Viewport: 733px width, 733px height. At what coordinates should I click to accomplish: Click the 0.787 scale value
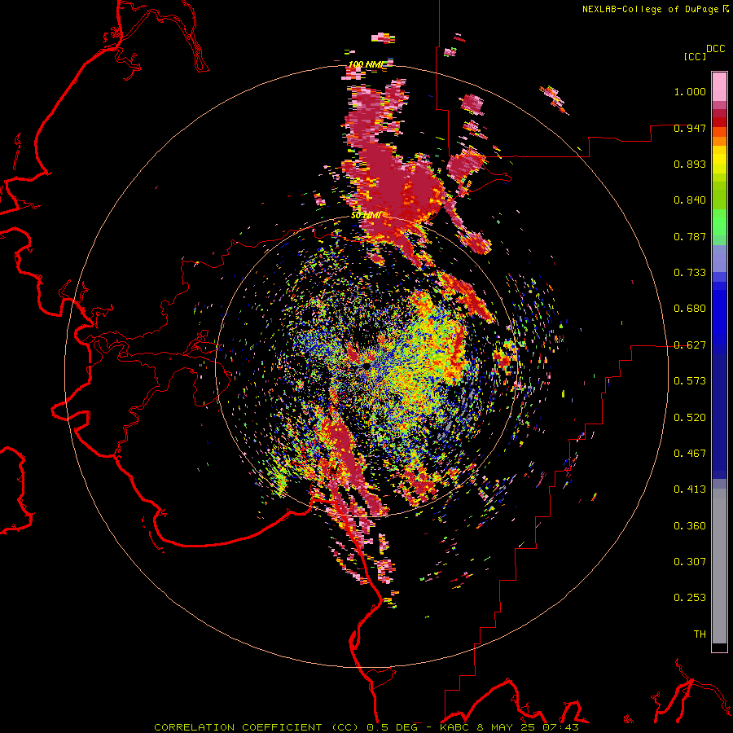pyautogui.click(x=690, y=236)
